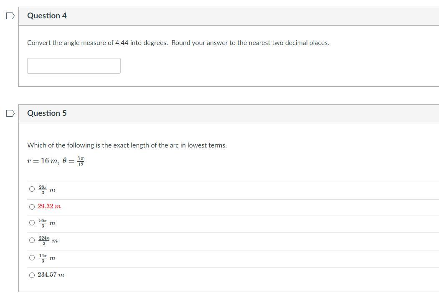439x295 pixels.
Task: Click the red 29.32 m answer label
Action: 49,207
